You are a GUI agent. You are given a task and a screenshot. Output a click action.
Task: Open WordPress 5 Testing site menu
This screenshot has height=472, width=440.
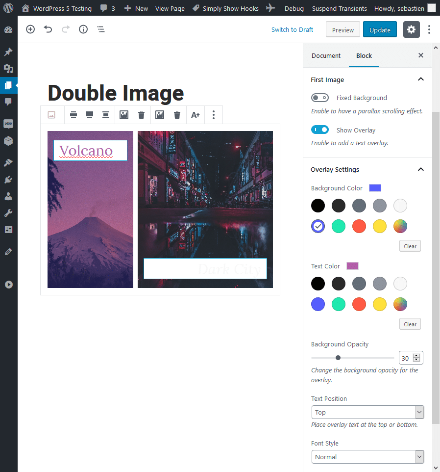pos(57,8)
